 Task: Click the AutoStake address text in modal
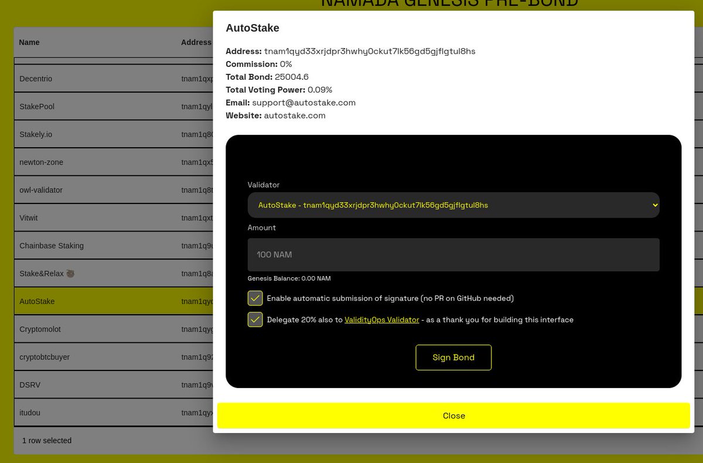(370, 52)
